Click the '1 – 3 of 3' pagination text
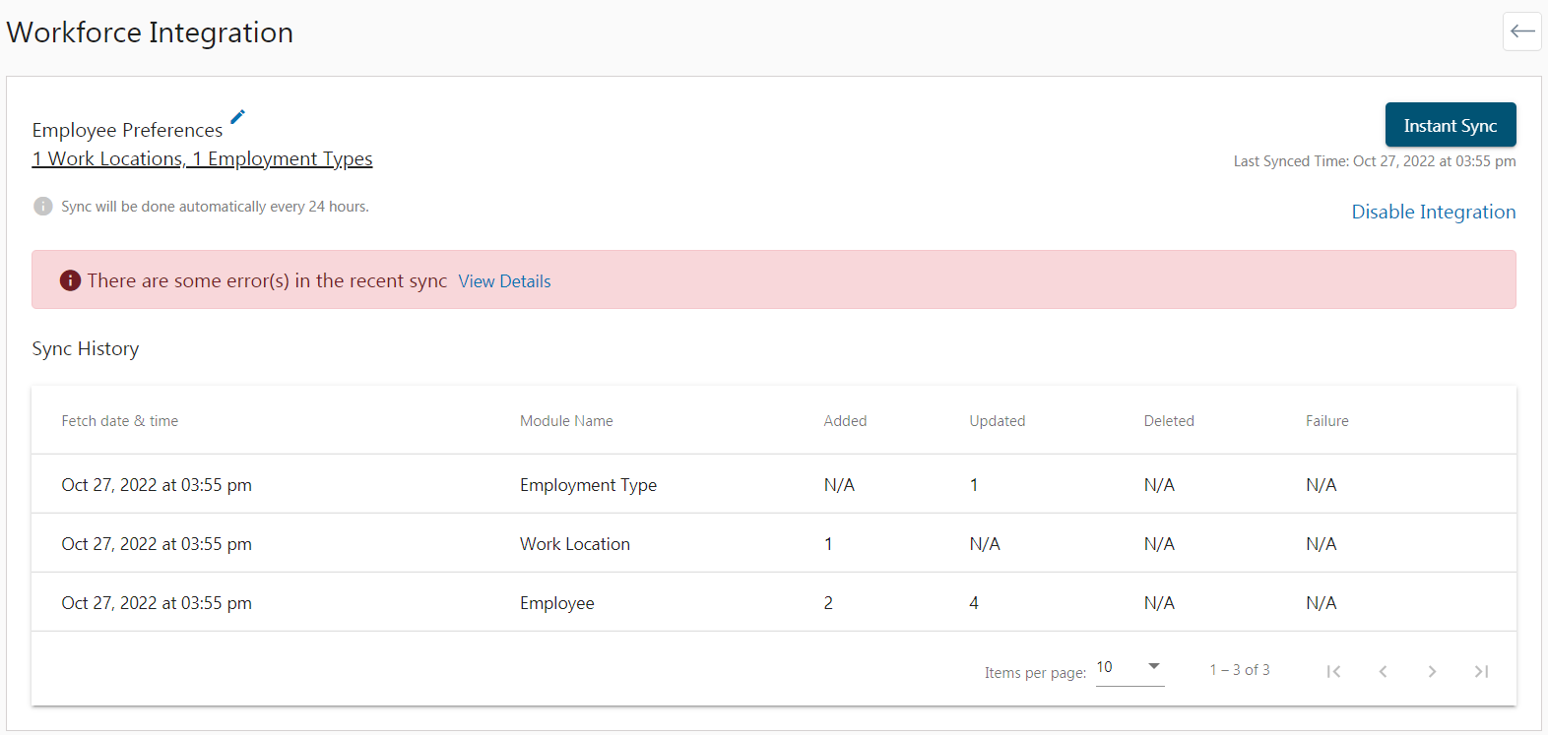The width and height of the screenshot is (1548, 735). coord(1240,670)
